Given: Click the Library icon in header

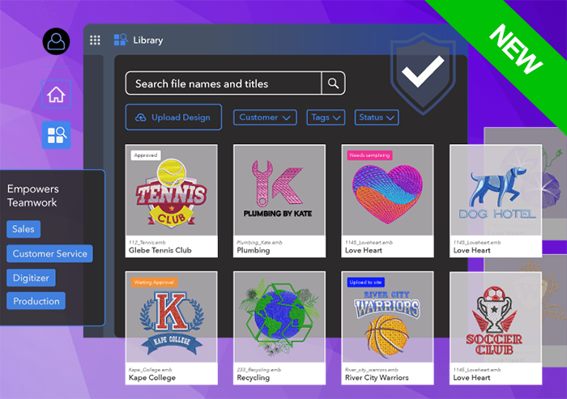Looking at the screenshot, I should point(121,40).
